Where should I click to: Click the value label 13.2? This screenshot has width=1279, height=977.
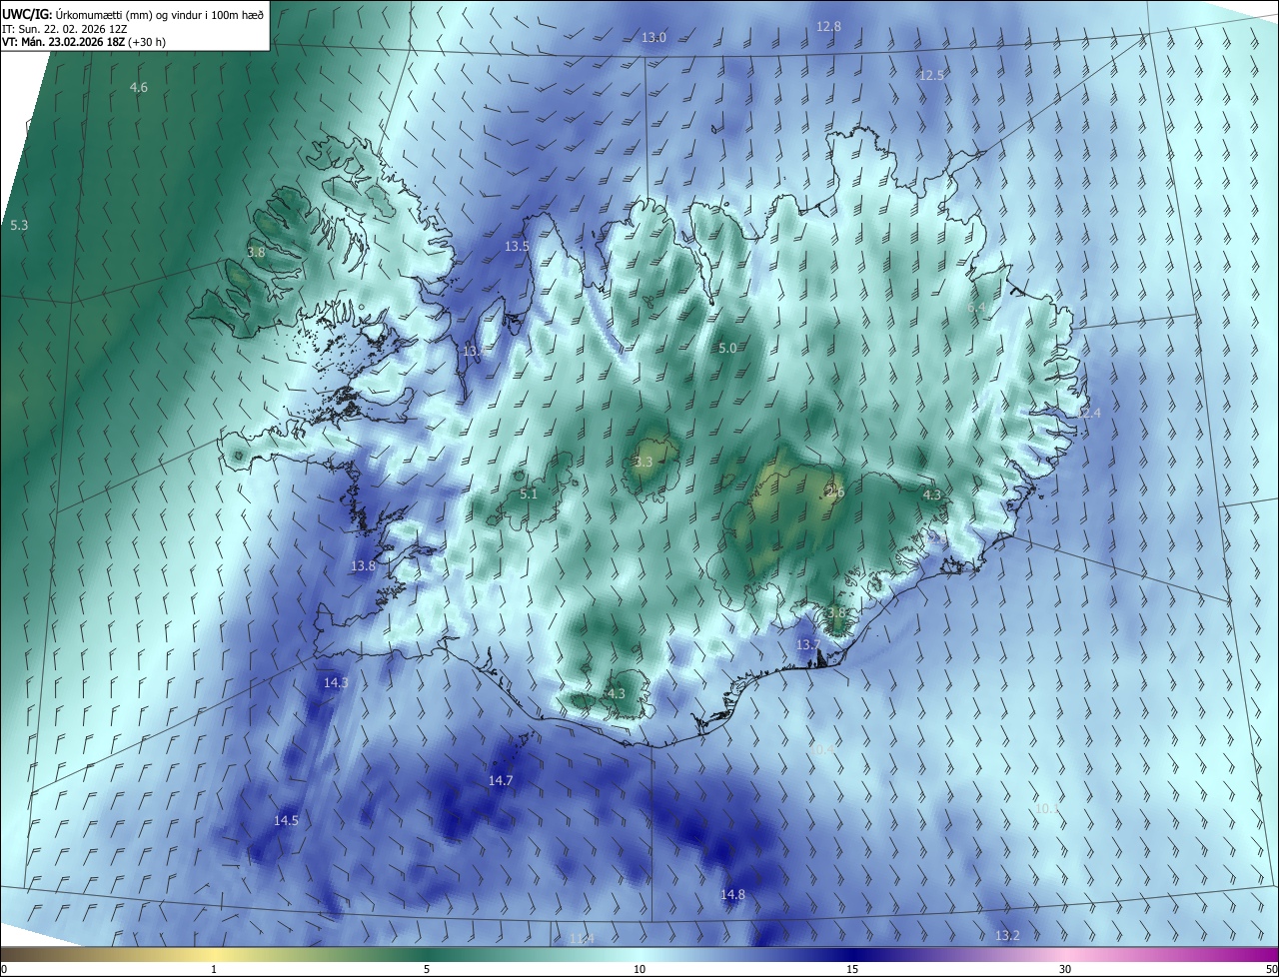pyautogui.click(x=1007, y=935)
